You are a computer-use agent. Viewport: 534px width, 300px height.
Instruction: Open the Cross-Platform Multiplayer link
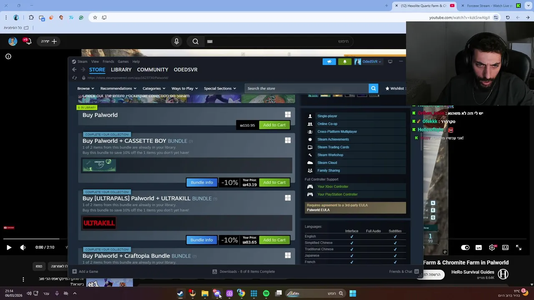[337, 132]
